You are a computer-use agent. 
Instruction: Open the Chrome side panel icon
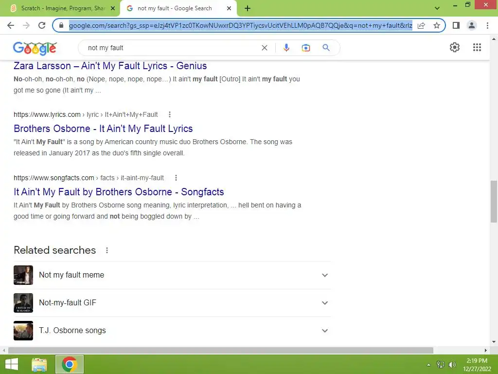456,25
